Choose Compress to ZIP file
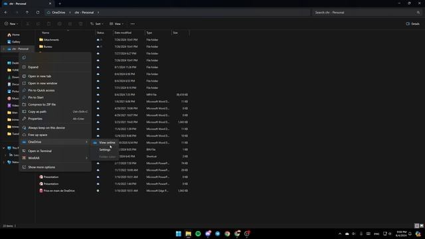425x239 pixels. pyautogui.click(x=55, y=104)
